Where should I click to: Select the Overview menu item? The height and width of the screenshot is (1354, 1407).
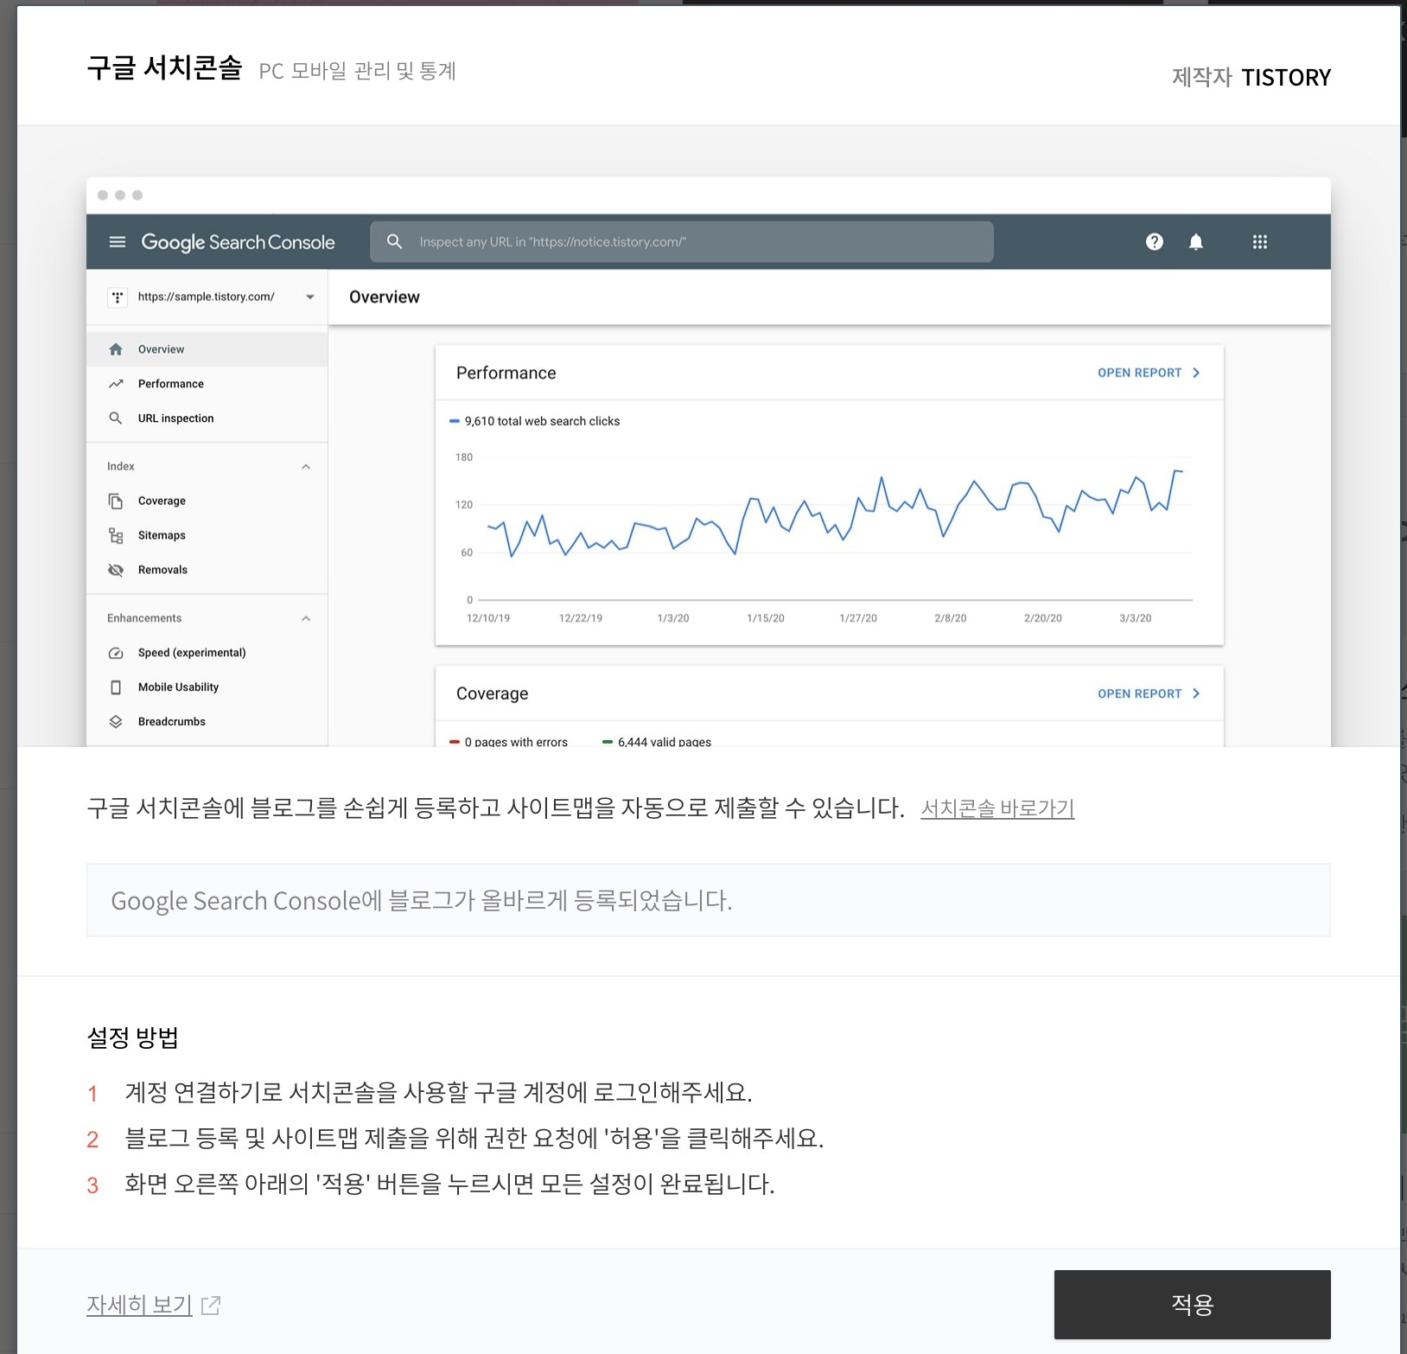207,349
